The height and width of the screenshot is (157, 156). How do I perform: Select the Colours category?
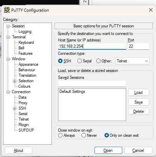pyautogui.click(x=24, y=86)
